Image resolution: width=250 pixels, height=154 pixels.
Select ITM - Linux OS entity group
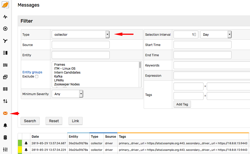coord(65,69)
